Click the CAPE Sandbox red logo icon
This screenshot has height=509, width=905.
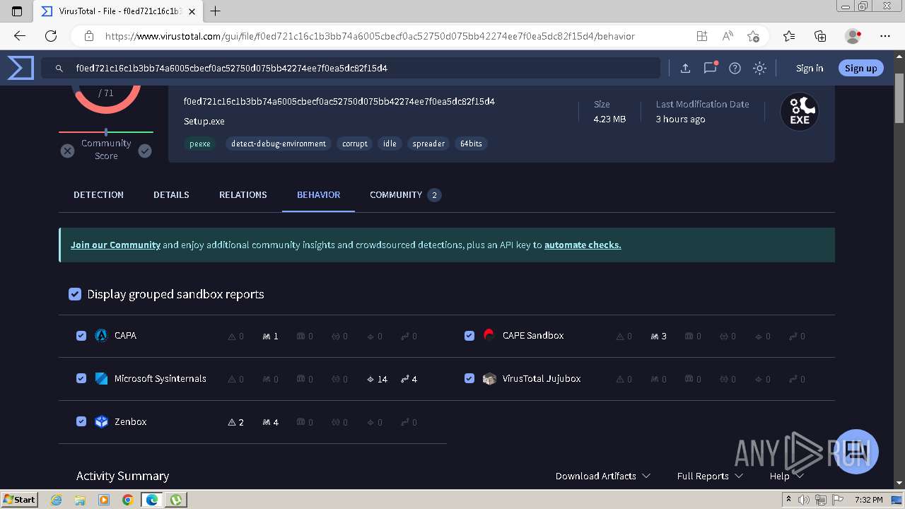pyautogui.click(x=489, y=335)
